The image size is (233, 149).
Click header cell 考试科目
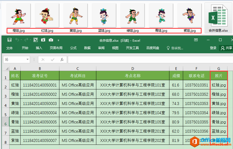tap(78, 76)
